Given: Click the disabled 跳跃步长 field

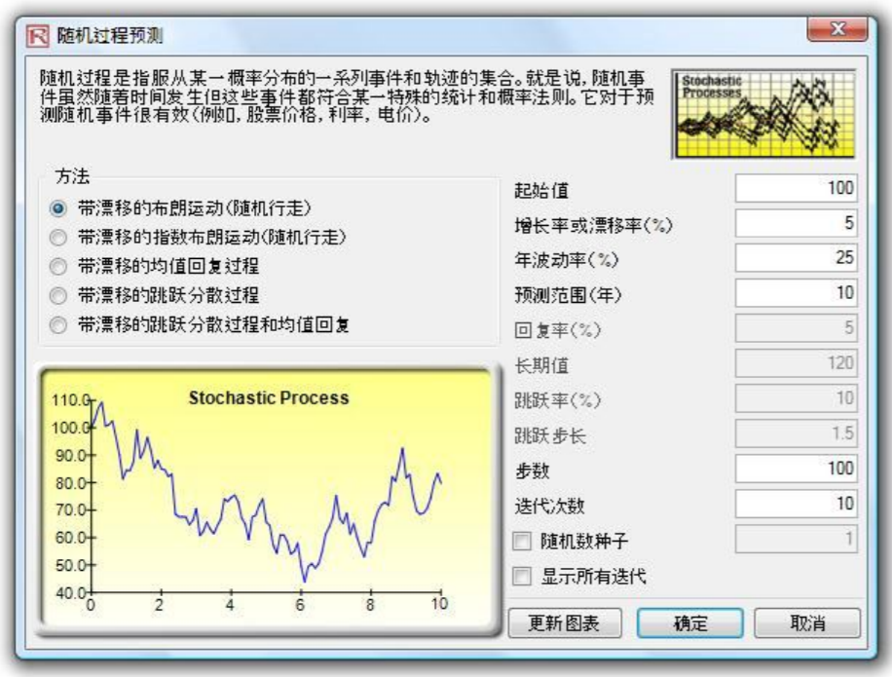Looking at the screenshot, I should [x=796, y=433].
